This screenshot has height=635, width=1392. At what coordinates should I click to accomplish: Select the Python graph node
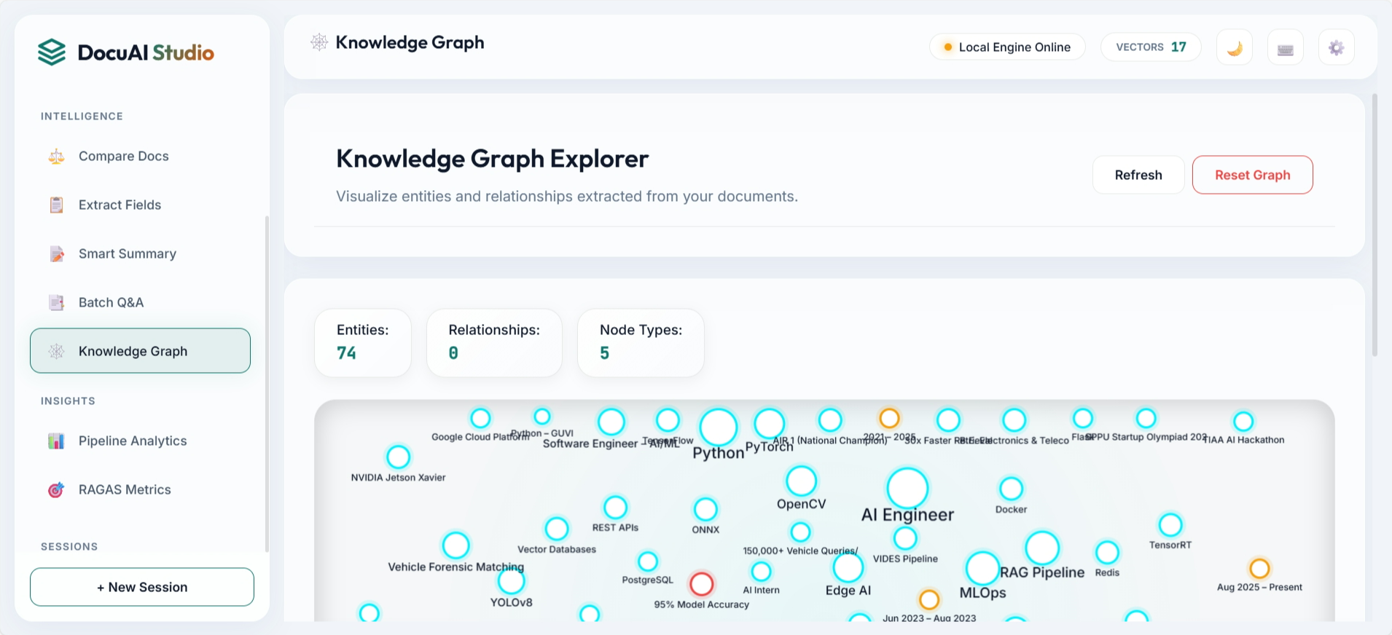719,427
